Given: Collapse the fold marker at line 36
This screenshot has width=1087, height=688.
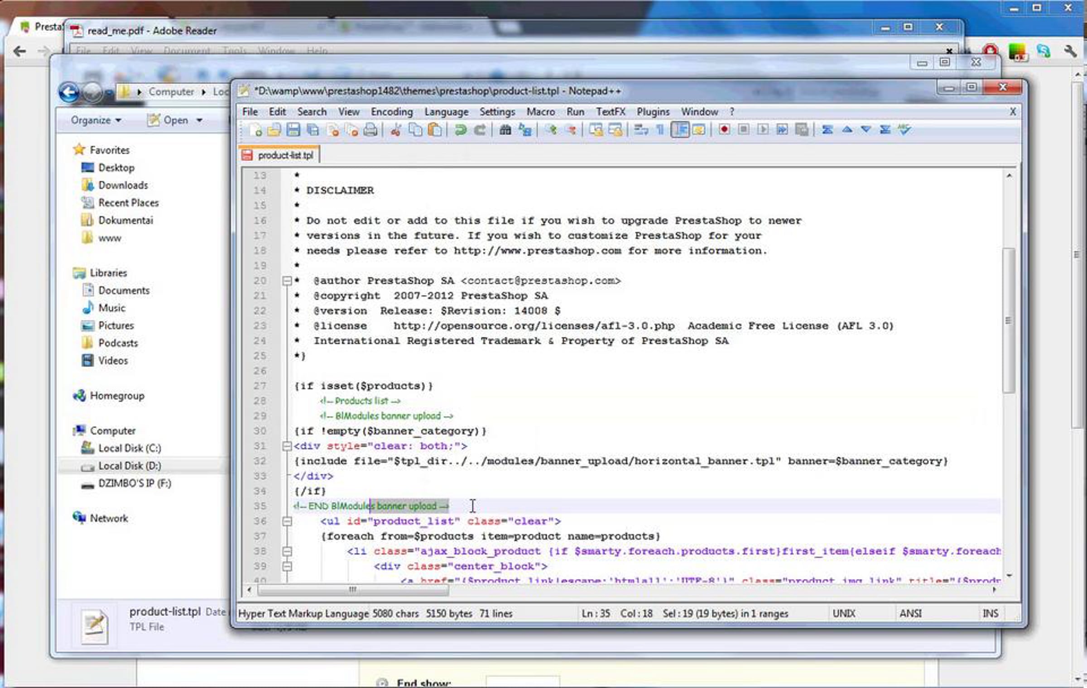Looking at the screenshot, I should pyautogui.click(x=287, y=521).
